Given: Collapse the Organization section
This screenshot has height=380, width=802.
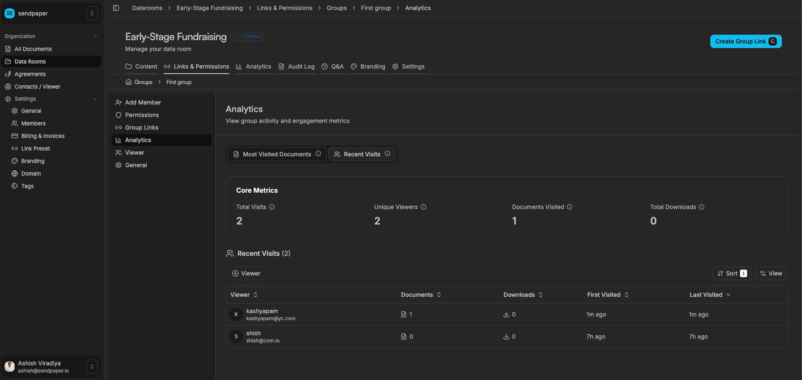Looking at the screenshot, I should pos(95,36).
